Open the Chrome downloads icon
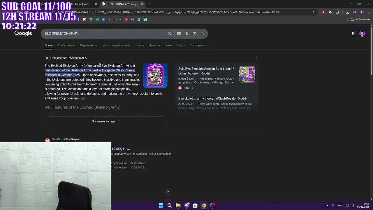The image size is (373, 210). click(348, 12)
